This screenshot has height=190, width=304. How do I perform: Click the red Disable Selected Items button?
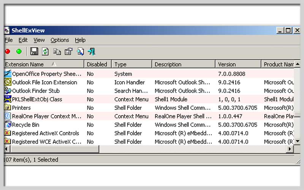pos(8,52)
